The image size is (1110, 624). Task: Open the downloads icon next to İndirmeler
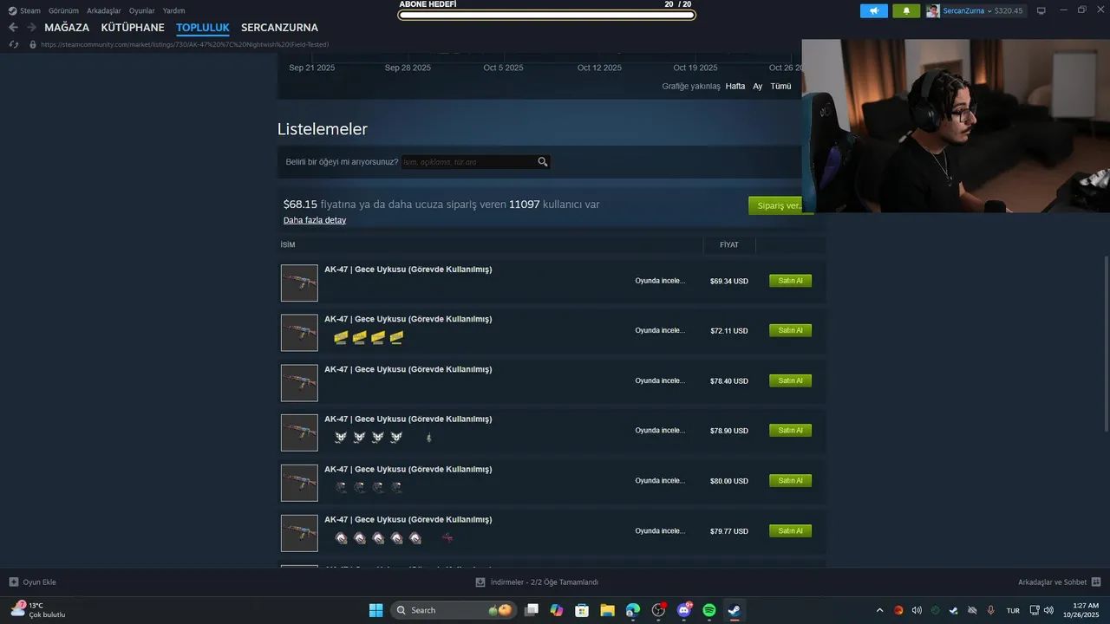pyautogui.click(x=480, y=582)
